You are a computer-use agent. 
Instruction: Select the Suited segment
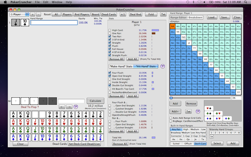pos(176,144)
